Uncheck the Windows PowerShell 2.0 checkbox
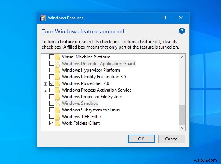The width and height of the screenshot is (221, 164). [x=52, y=83]
